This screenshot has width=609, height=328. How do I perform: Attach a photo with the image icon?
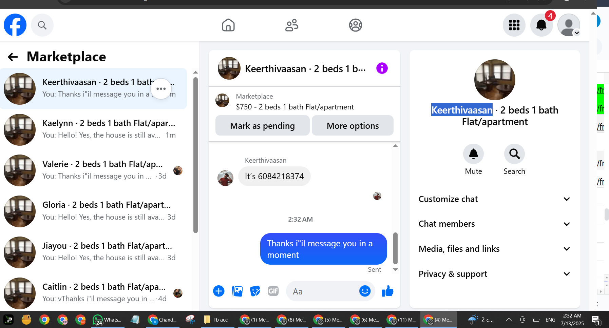[237, 291]
